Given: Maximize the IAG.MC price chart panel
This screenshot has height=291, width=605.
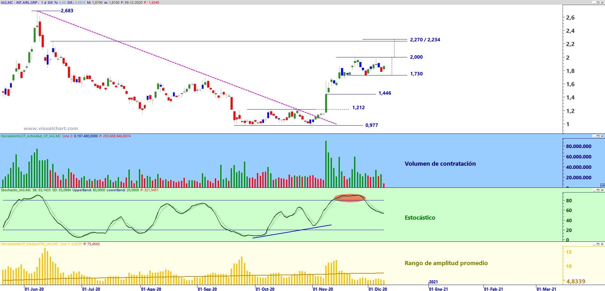Looking at the screenshot, I should click(x=598, y=3).
